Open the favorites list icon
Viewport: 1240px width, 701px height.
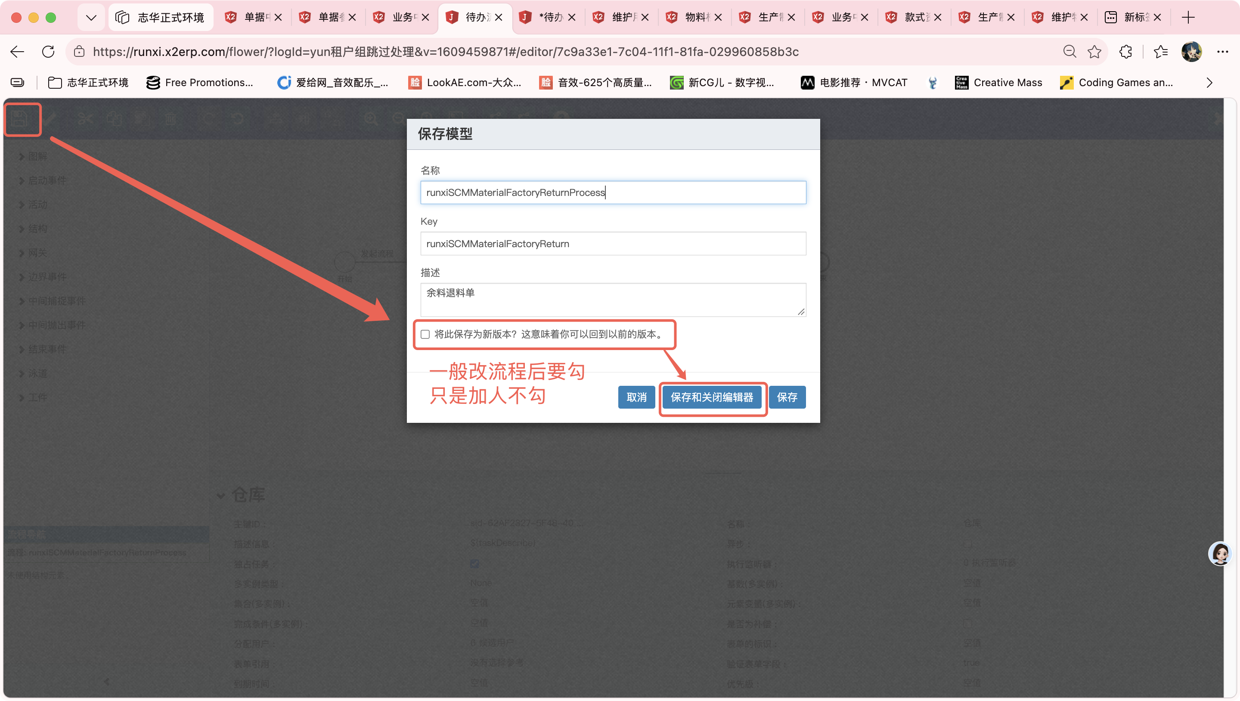pos(1161,52)
